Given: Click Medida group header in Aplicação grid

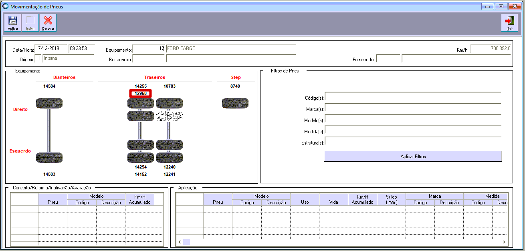Looking at the screenshot, I should [486, 196].
